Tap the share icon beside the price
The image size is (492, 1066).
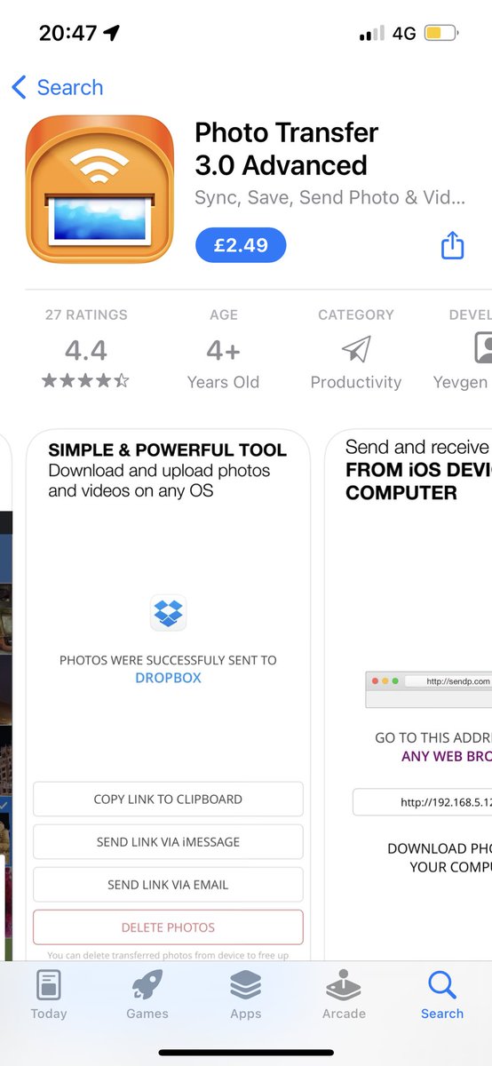453,245
